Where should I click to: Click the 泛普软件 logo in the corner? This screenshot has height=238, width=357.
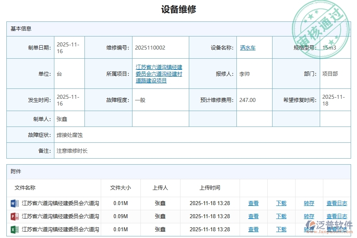click(329, 225)
